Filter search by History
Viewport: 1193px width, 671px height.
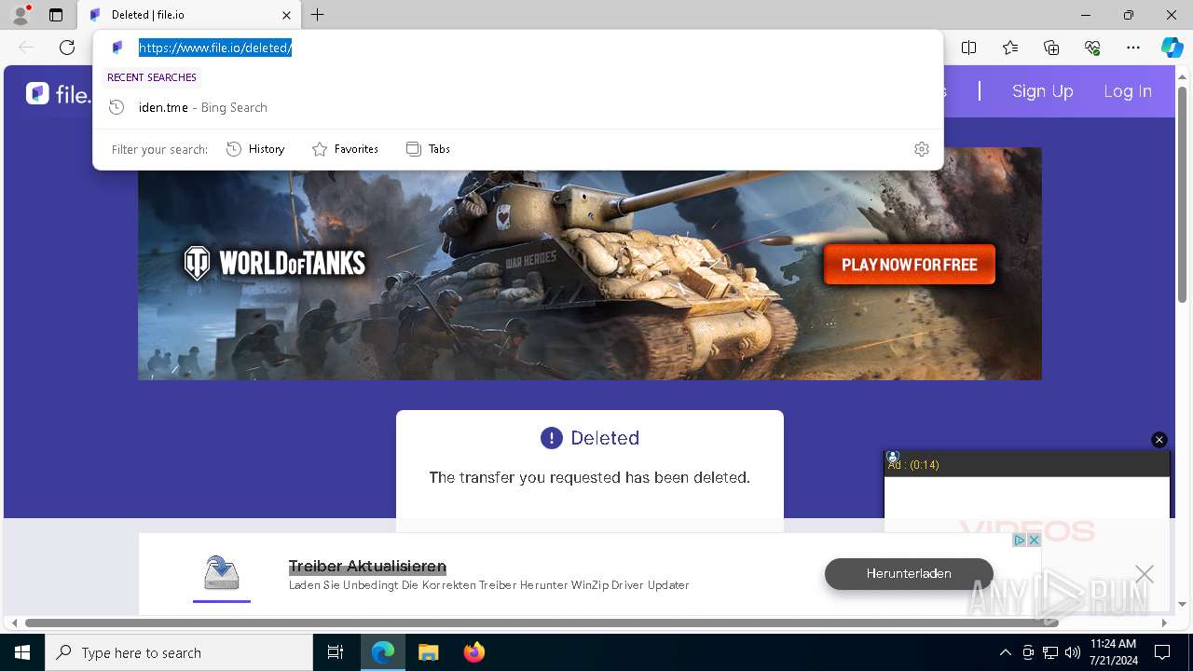click(x=255, y=149)
